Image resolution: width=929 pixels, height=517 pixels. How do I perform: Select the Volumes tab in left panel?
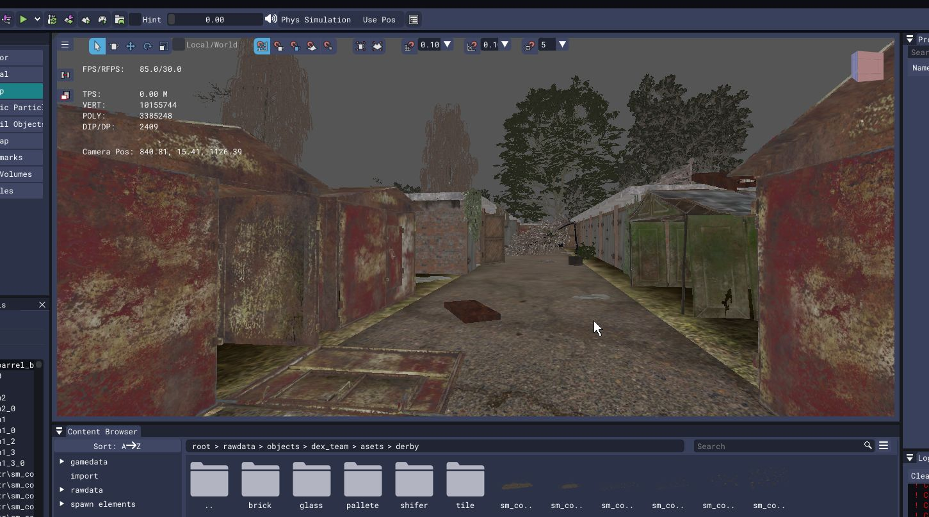point(21,174)
